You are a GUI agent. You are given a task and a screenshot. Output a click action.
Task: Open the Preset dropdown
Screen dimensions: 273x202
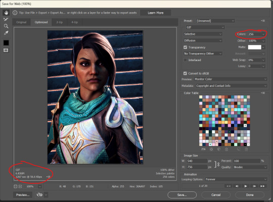coord(215,21)
